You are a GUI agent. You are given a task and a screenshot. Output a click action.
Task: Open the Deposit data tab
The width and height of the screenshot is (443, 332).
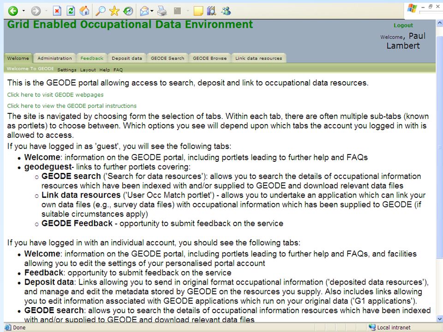(127, 58)
